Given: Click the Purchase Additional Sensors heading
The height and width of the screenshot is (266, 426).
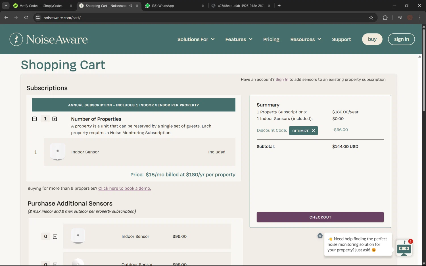Looking at the screenshot, I should (x=70, y=204).
